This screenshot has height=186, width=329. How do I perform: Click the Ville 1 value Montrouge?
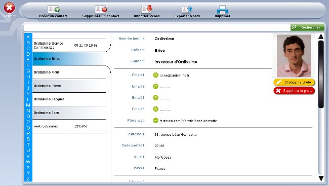(x=163, y=158)
